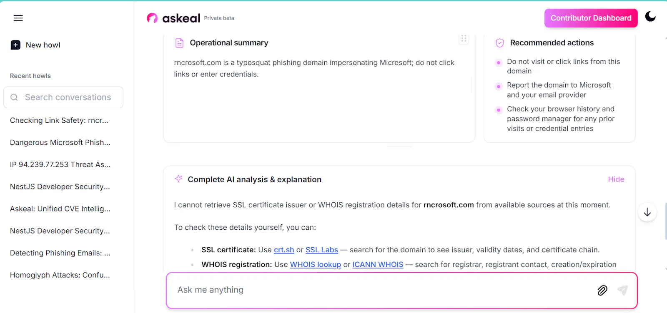Open 'IP 94.239.77.253 Threat As...' conversation

pos(60,164)
